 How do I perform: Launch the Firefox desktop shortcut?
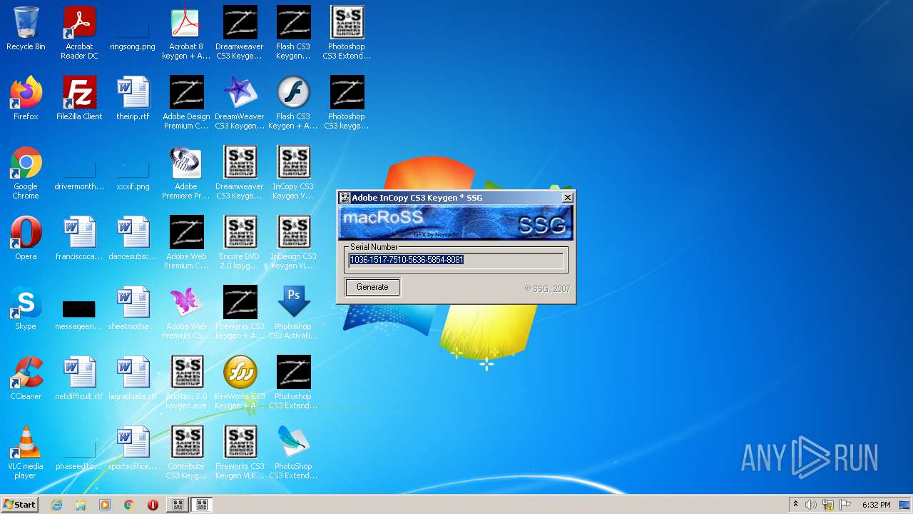click(x=26, y=99)
